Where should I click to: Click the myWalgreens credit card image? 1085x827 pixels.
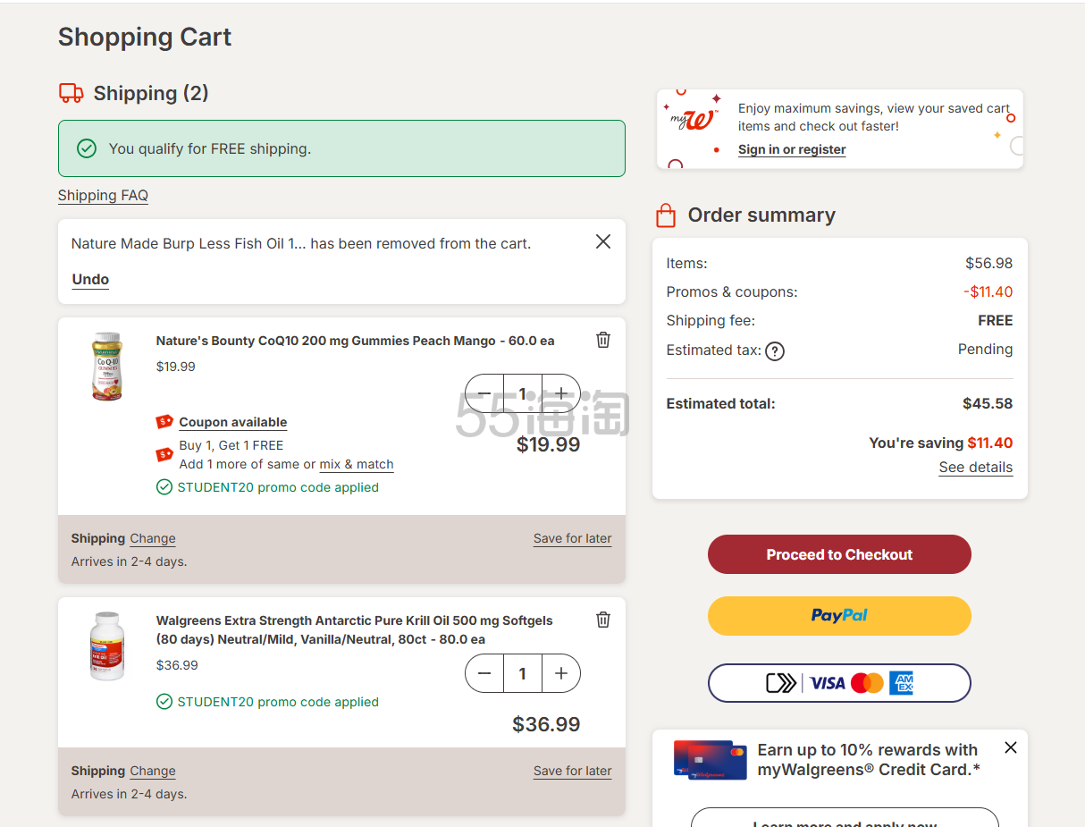pos(711,760)
